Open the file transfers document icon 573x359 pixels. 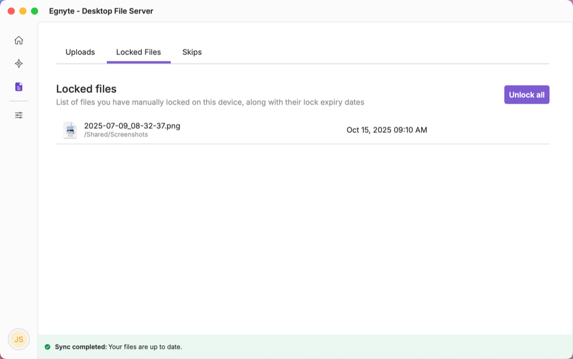pyautogui.click(x=18, y=86)
